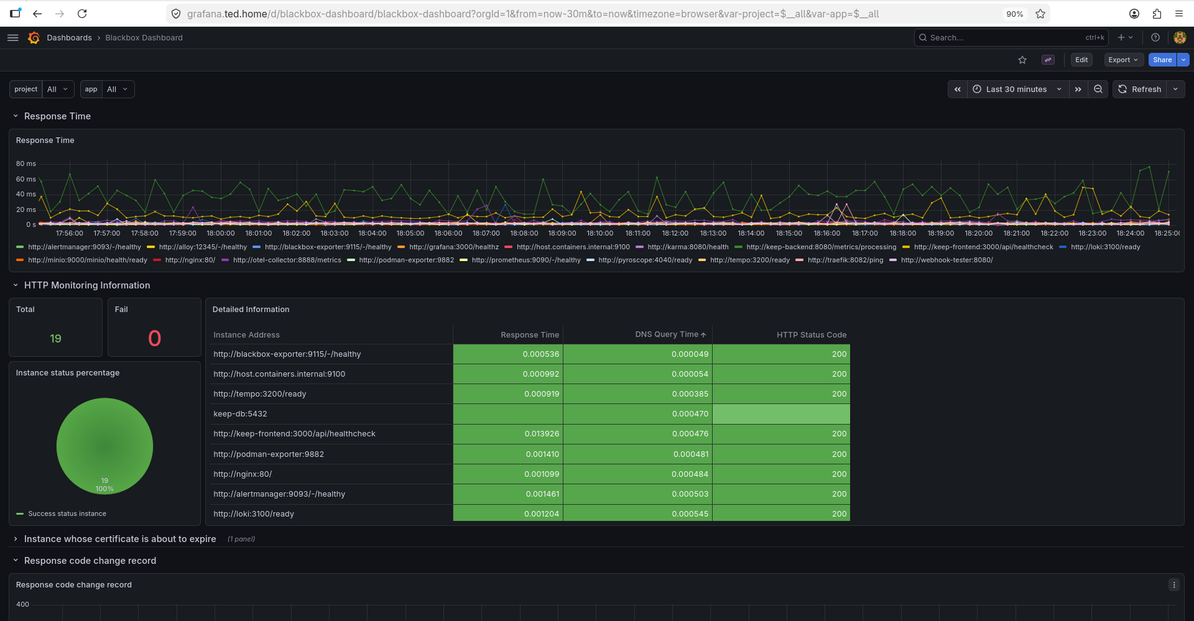Click the browser zoom 90% indicator
Image resolution: width=1194 pixels, height=621 pixels.
coord(1014,14)
